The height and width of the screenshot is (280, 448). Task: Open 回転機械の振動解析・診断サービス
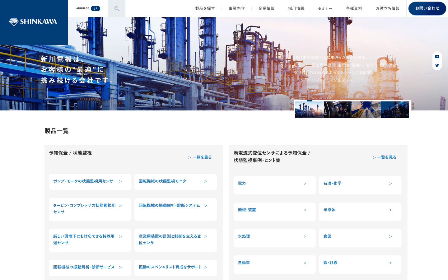90,268
